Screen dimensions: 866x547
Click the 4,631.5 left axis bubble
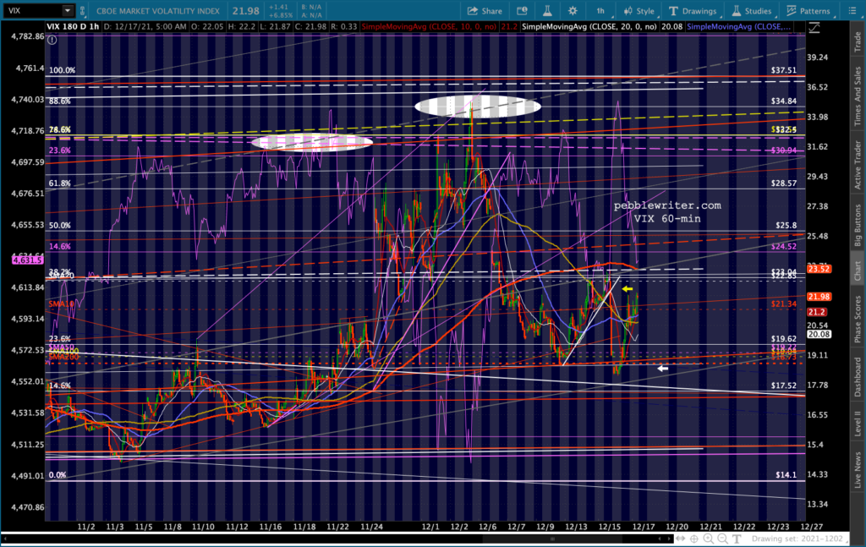tap(27, 260)
